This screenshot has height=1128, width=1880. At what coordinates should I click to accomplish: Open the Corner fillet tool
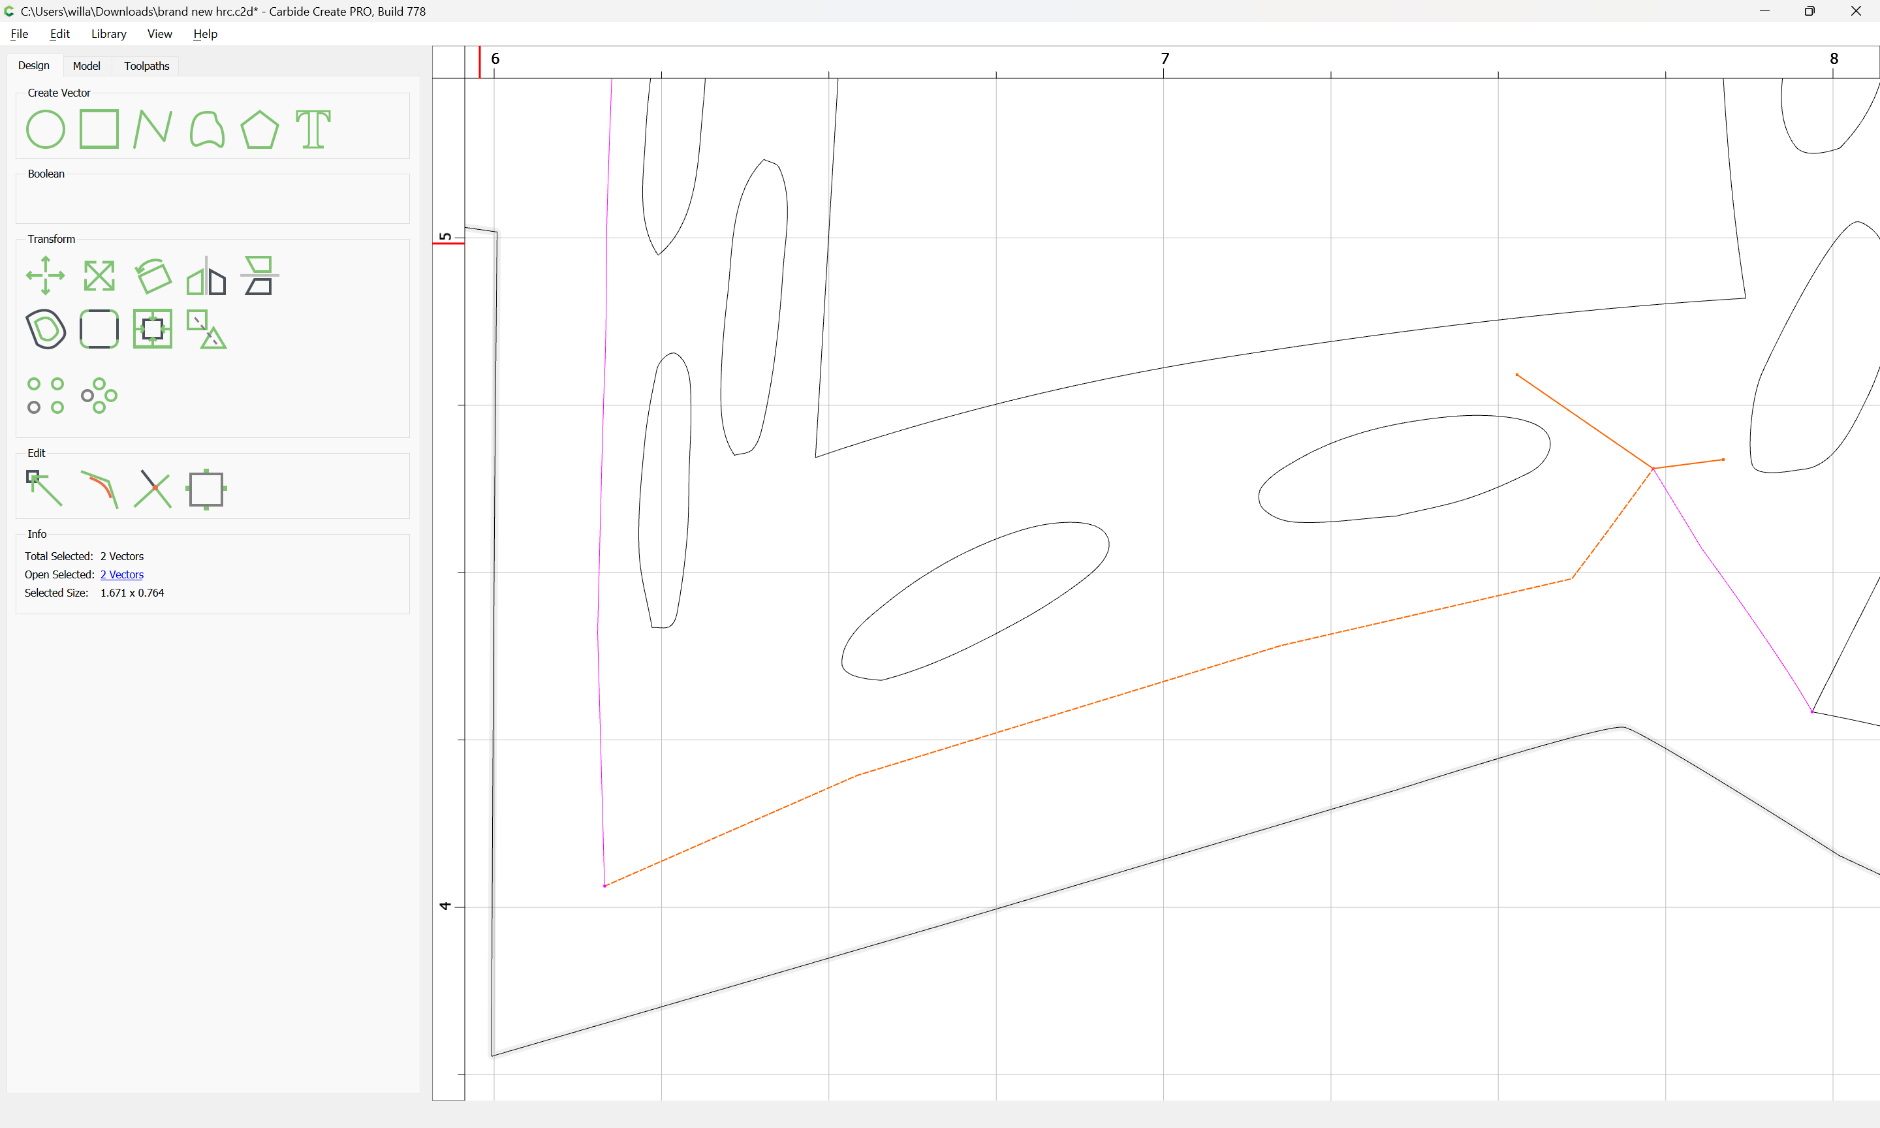click(x=99, y=329)
